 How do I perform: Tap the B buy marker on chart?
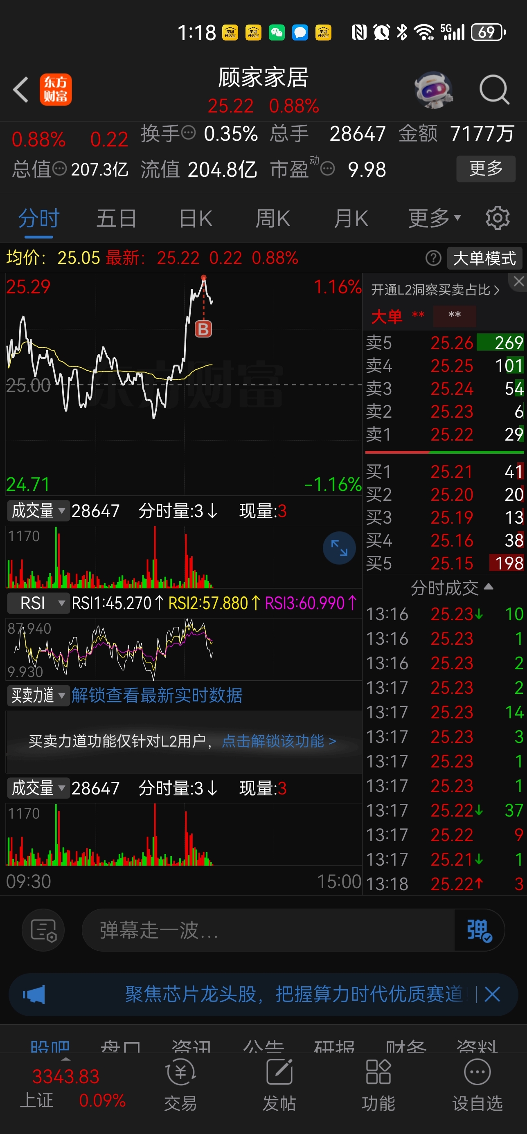click(203, 328)
